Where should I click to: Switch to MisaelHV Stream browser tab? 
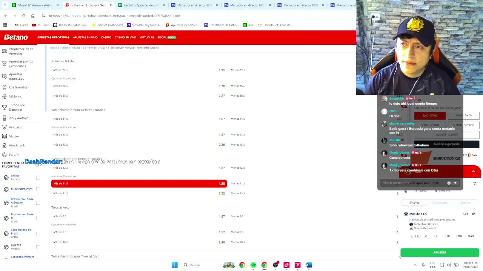[x=35, y=5]
